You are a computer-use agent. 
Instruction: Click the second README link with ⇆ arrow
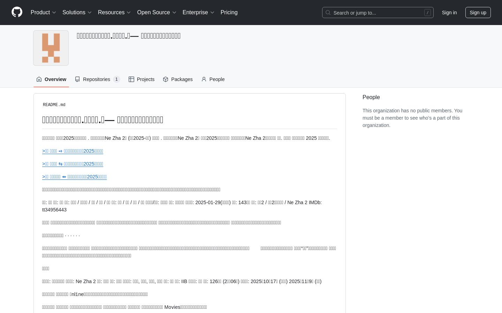[x=73, y=164]
